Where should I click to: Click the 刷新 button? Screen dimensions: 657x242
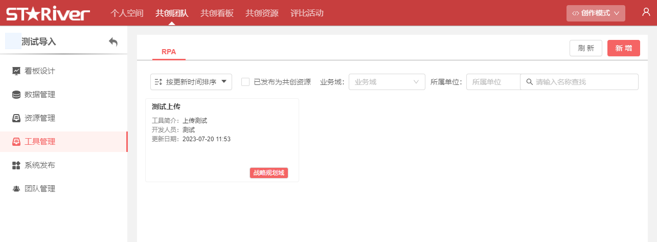pos(585,48)
